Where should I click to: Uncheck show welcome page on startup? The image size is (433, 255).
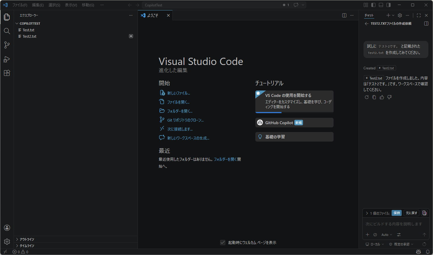(223, 243)
